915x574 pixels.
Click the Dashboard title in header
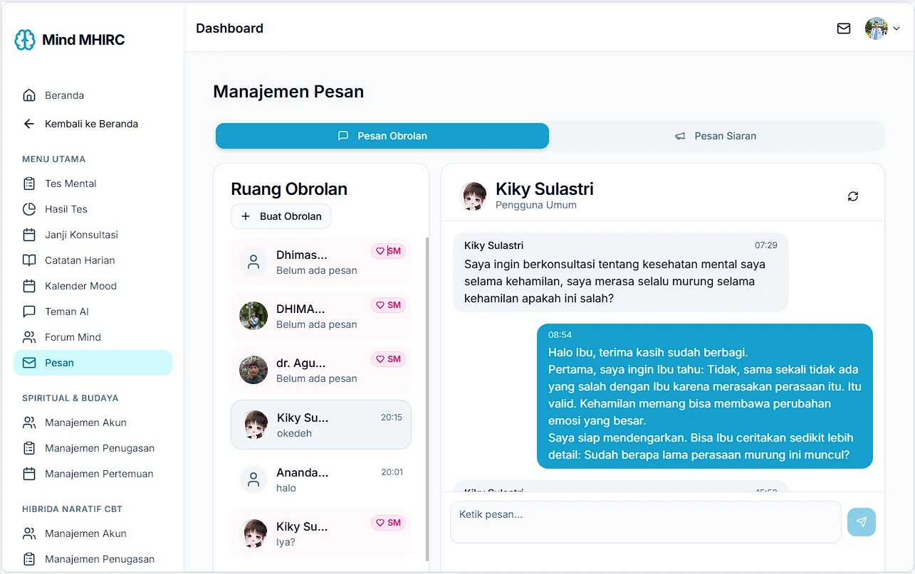(229, 28)
